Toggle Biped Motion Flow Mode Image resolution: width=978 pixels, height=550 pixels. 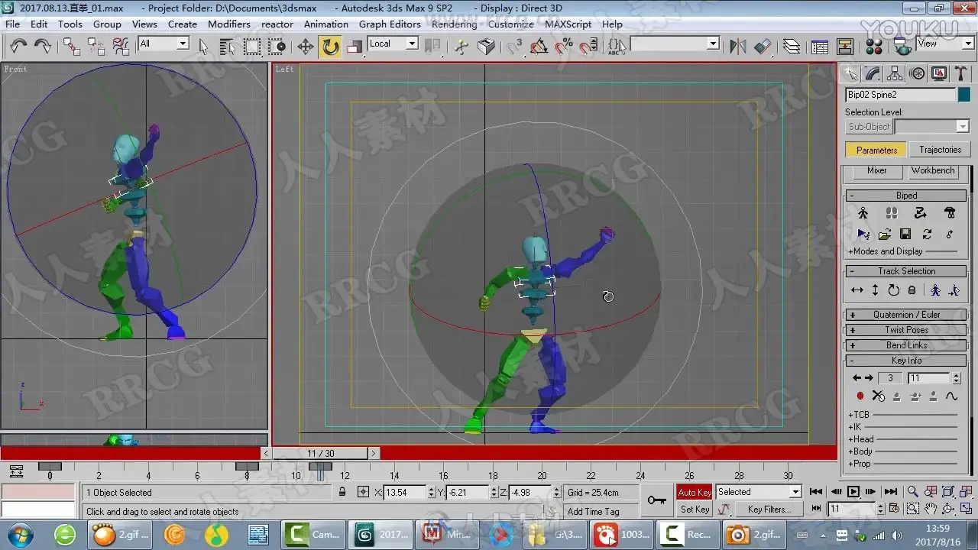click(920, 213)
